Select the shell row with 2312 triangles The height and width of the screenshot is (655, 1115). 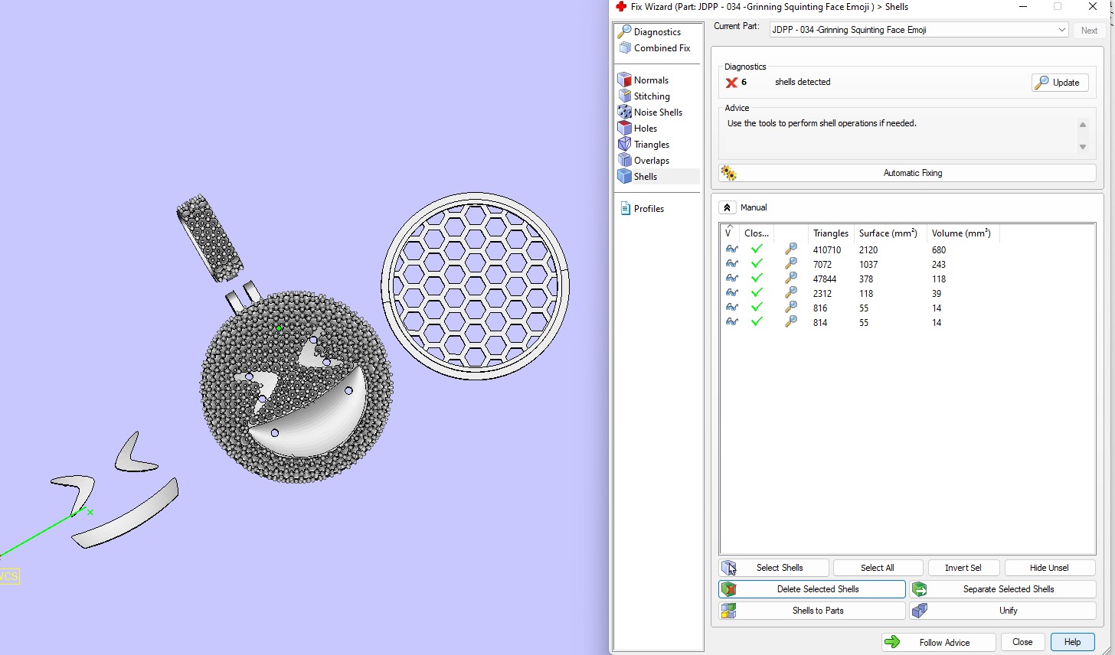click(907, 293)
